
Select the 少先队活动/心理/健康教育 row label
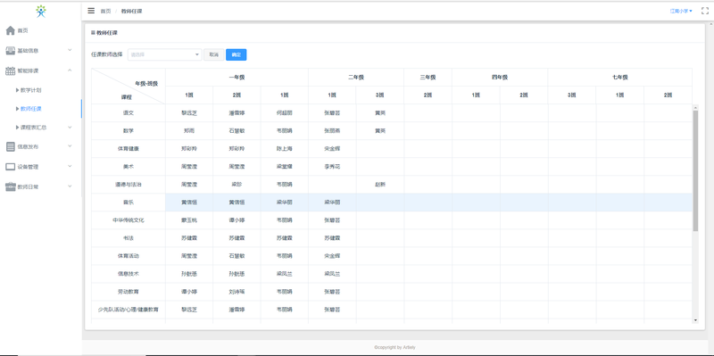129,310
